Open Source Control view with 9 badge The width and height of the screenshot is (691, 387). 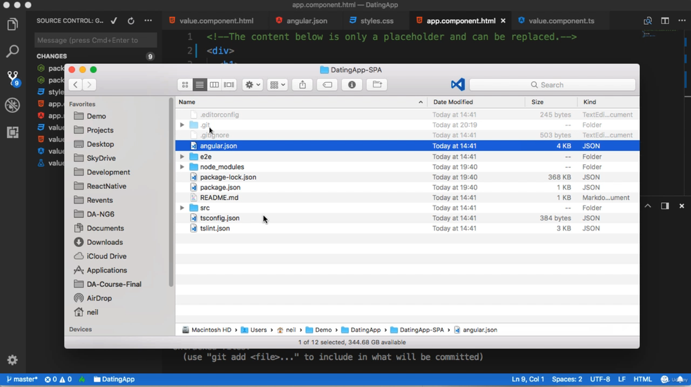pos(12,78)
